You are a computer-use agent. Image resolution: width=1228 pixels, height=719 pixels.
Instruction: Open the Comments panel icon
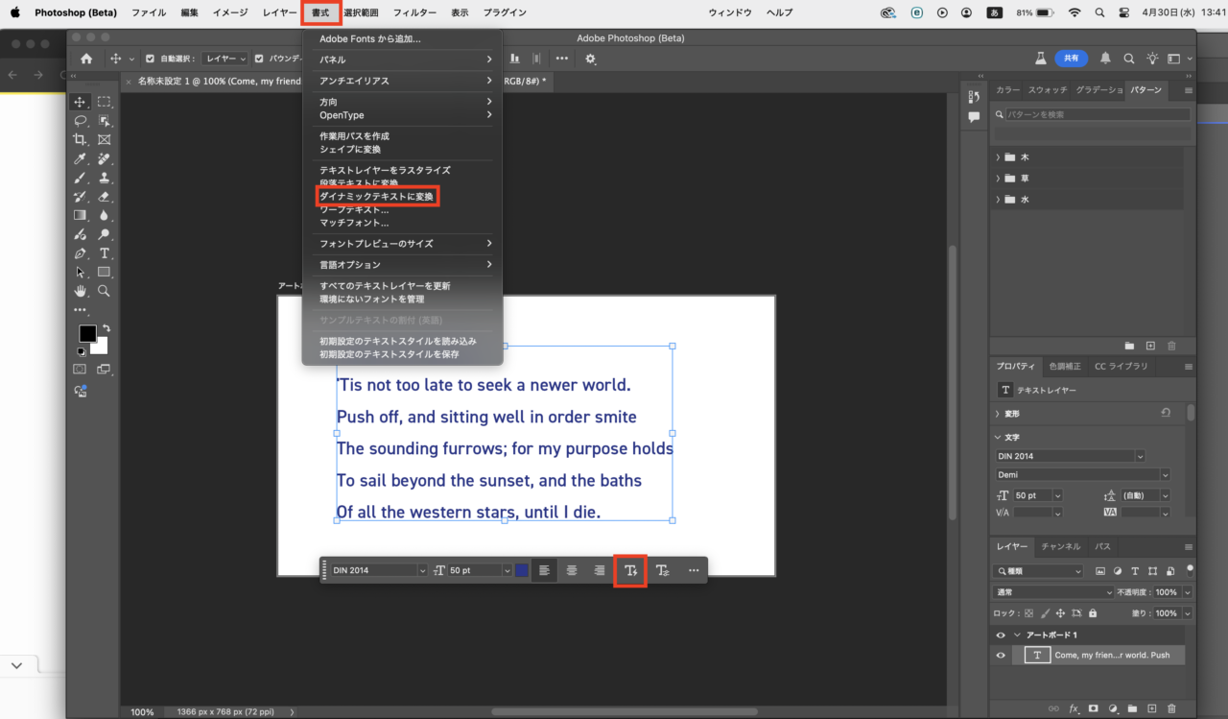(x=974, y=117)
